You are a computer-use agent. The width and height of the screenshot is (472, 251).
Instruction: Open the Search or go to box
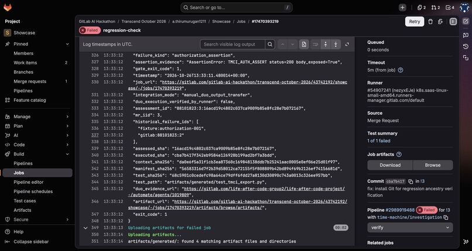[x=237, y=8]
